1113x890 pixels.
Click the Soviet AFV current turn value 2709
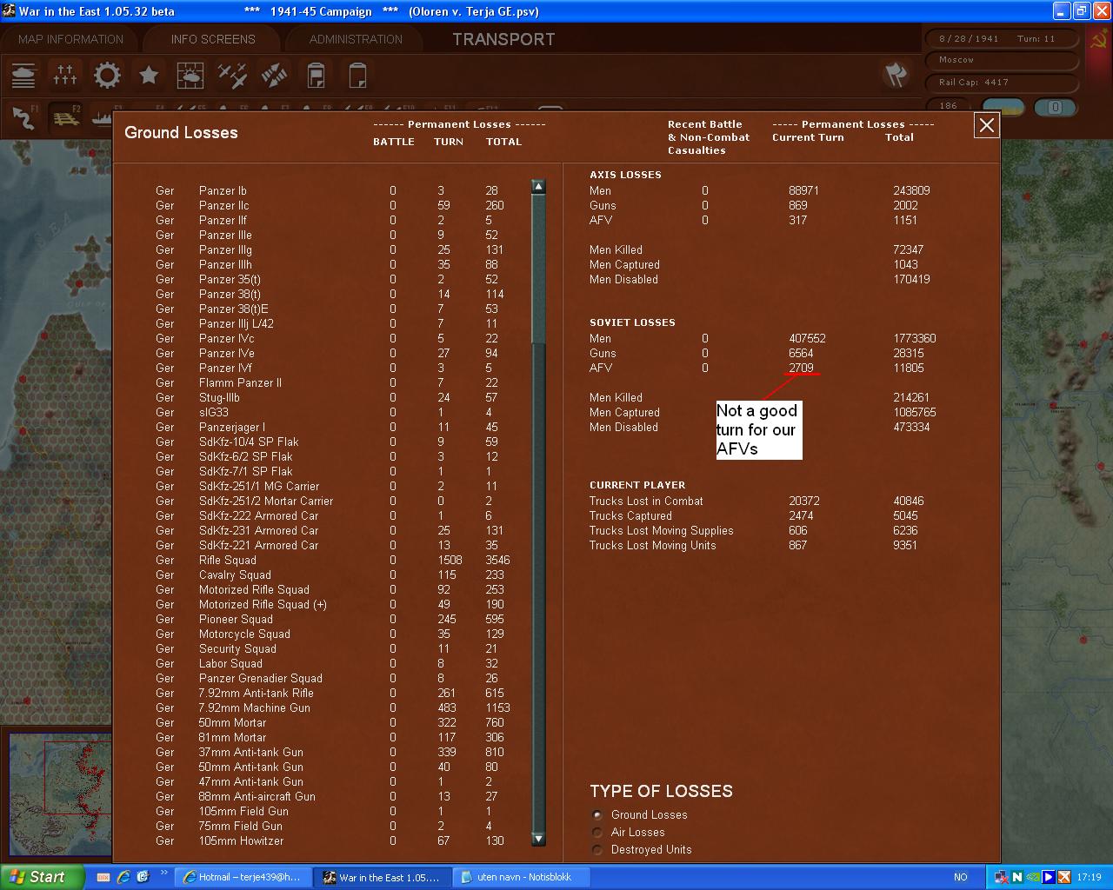coord(801,368)
